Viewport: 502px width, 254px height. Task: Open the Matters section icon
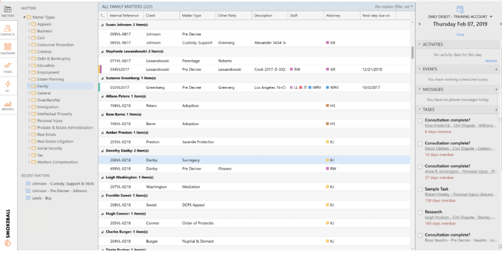tap(8, 10)
